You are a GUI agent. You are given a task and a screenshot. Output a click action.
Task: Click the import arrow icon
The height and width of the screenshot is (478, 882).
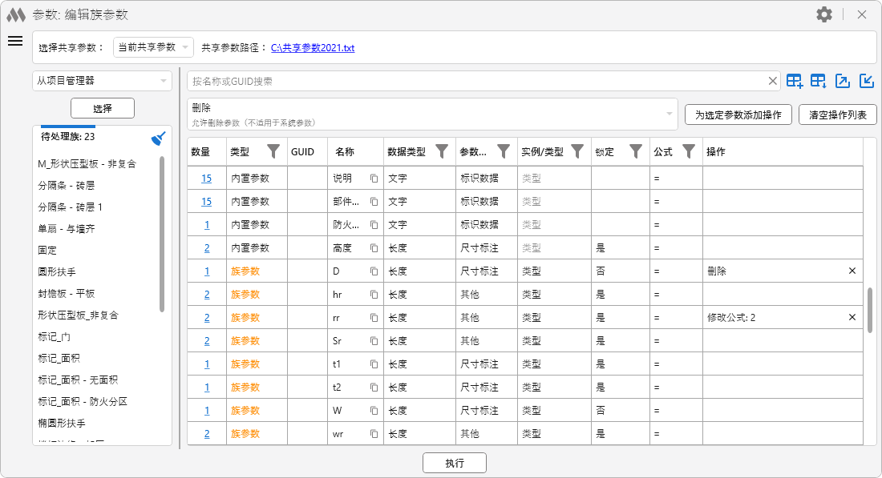point(866,81)
